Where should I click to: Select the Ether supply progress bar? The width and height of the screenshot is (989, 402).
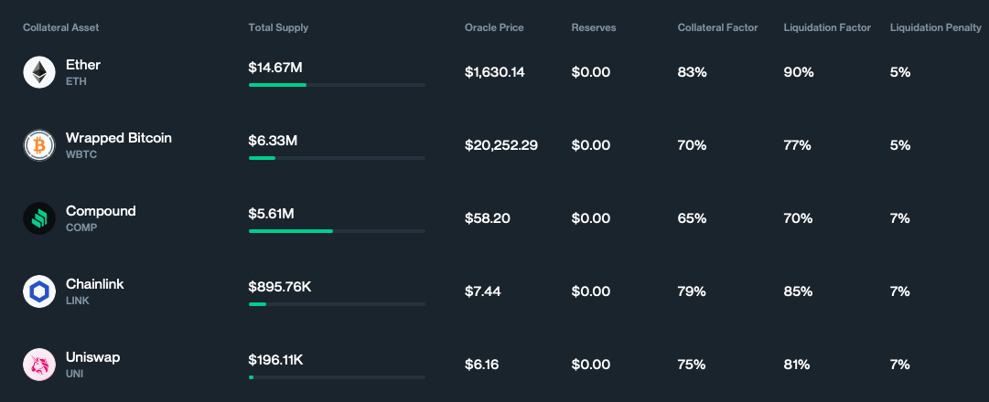click(337, 84)
